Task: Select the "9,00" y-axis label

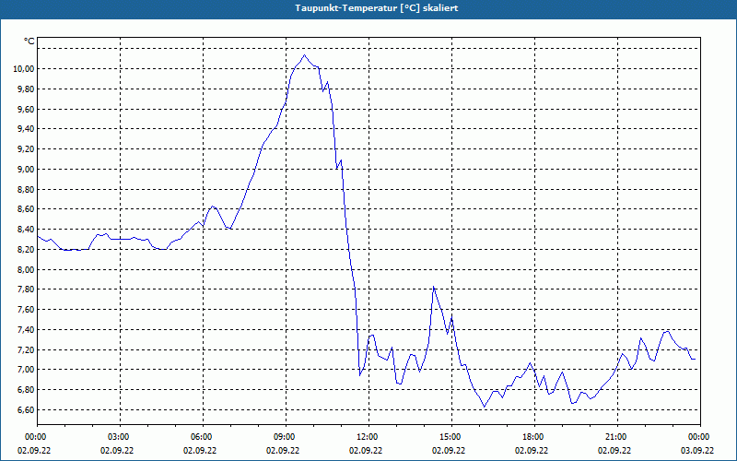Action: 26,170
